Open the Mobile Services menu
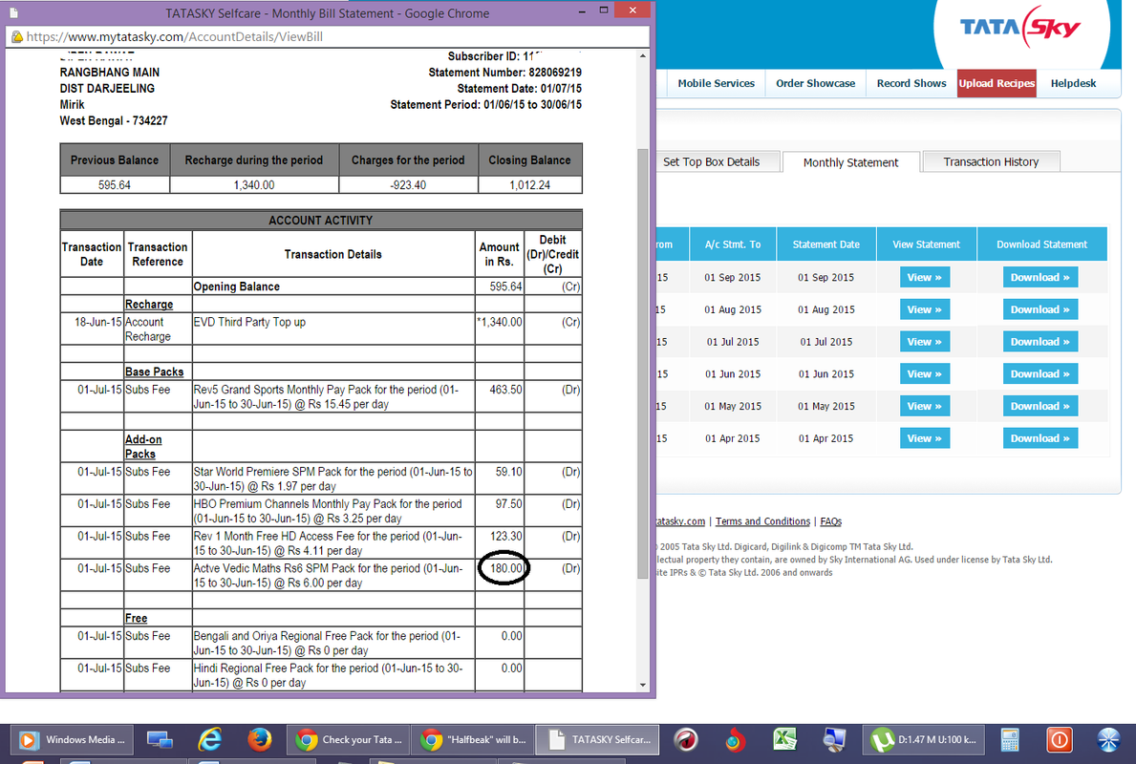1136x764 pixels. 716,83
